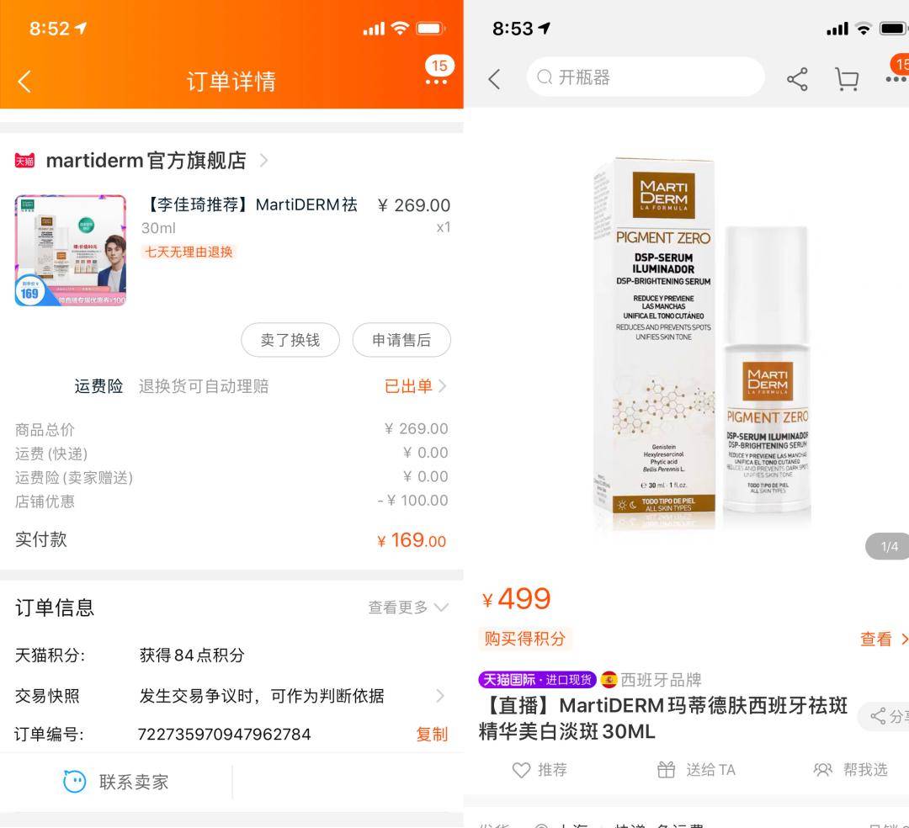Screen dimensions: 909x828
Task: Open 交易快照 transaction snapshot row
Action: click(x=231, y=696)
